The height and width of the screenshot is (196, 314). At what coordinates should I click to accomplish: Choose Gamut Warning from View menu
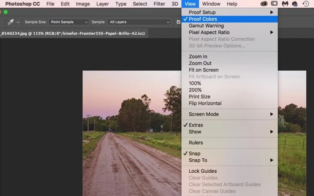(229, 26)
